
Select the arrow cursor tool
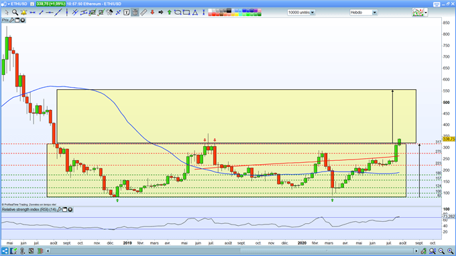pos(7,13)
